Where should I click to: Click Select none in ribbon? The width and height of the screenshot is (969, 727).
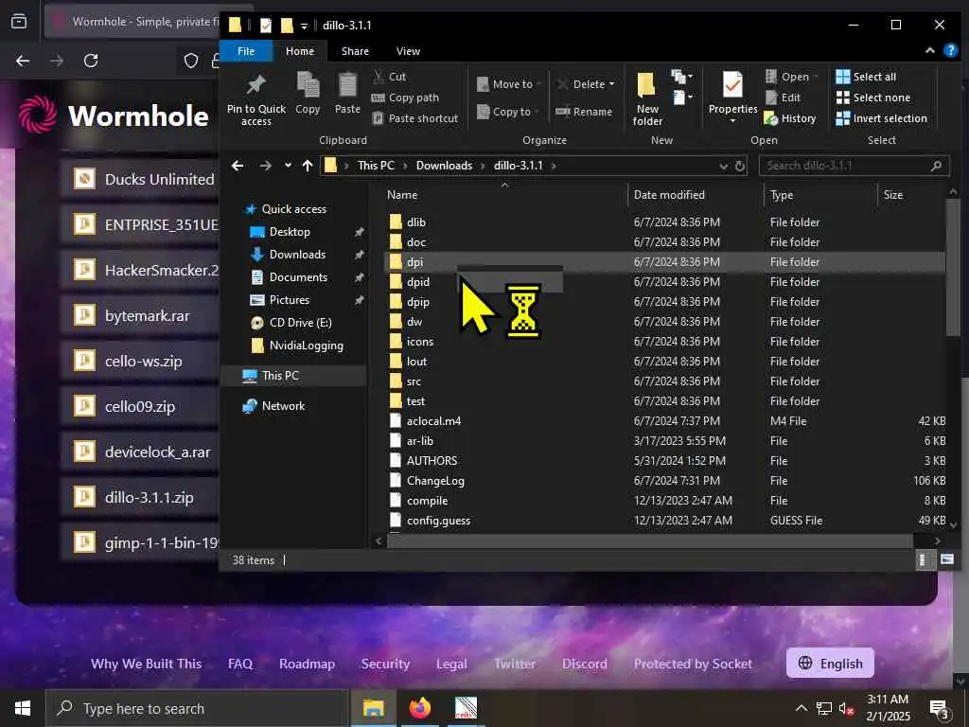coord(873,98)
